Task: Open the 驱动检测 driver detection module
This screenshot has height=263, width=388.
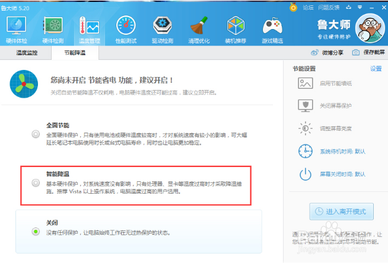Action: pyautogui.click(x=163, y=30)
